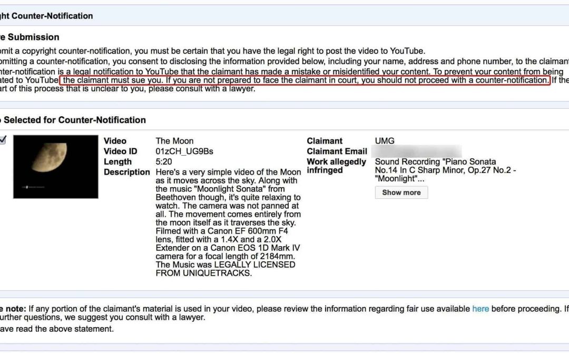Screen dimensions: 569x355
Task: Click the video title 'The Moon'
Action: pos(174,141)
